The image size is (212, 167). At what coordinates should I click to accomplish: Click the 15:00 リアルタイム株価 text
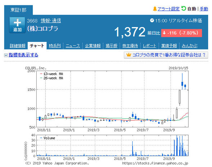tap(179, 21)
